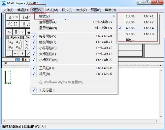Open the fraction and radical templates palette
This screenshot has height=130, width=165.
tap(25, 24)
